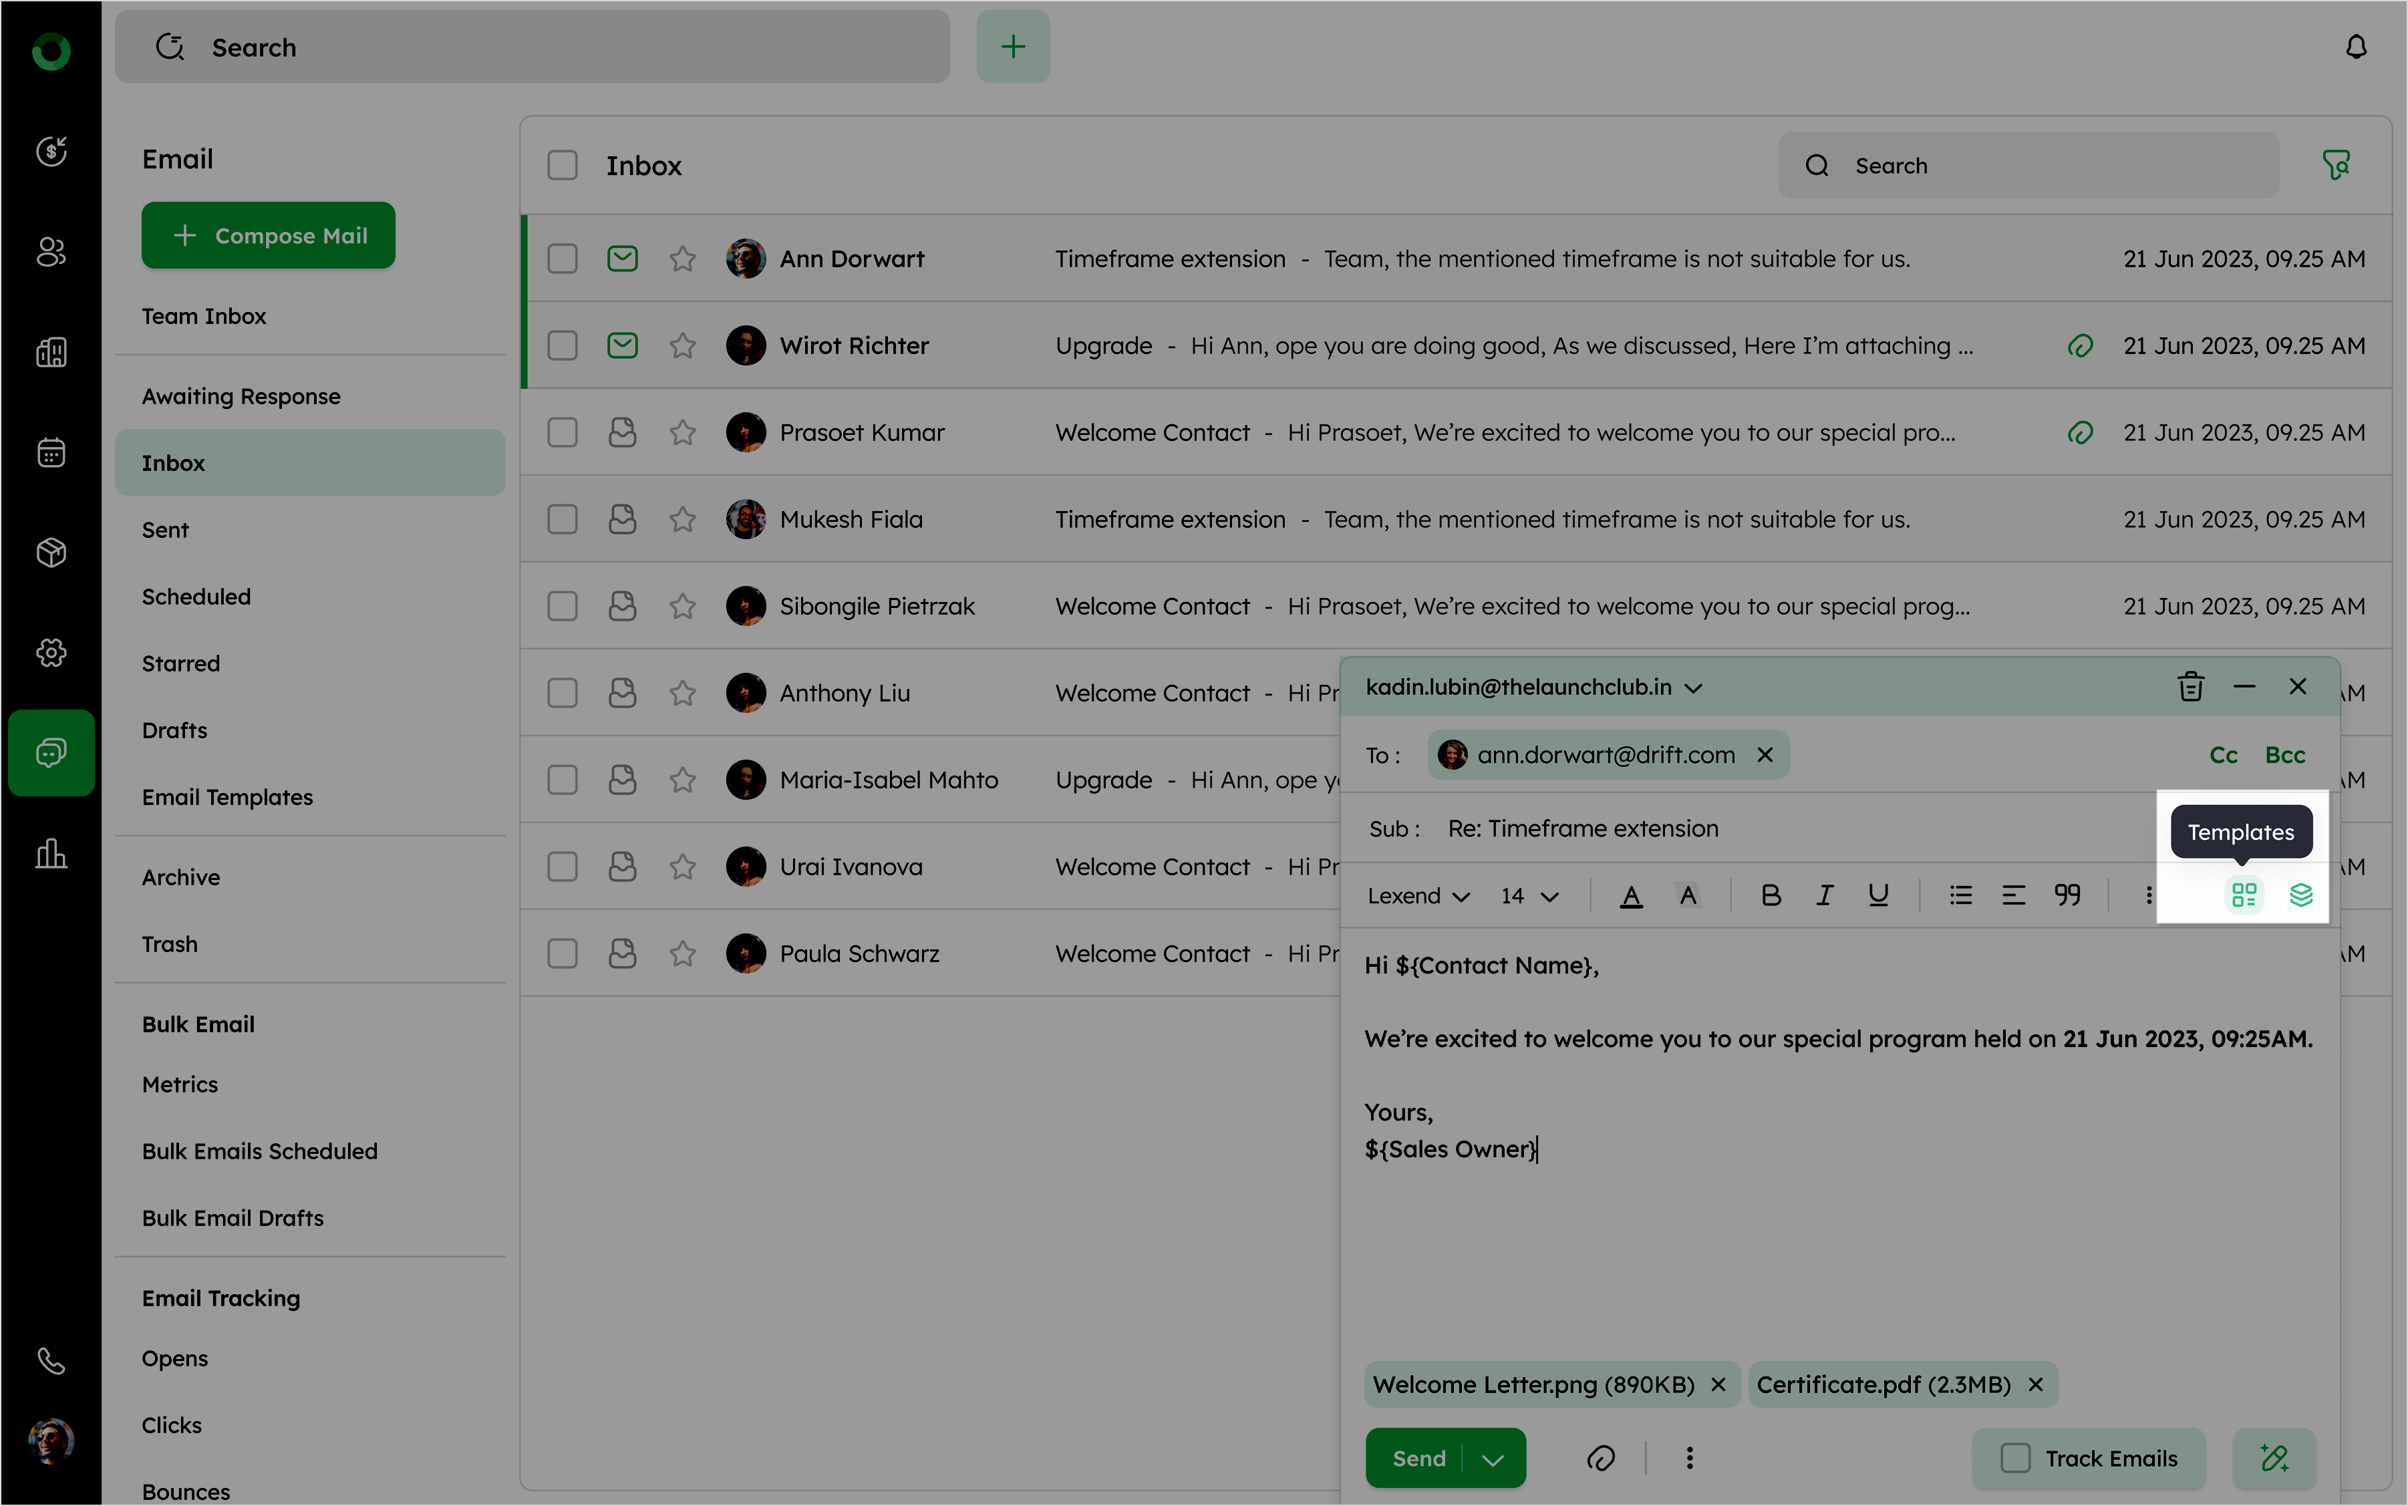Expand the sender address kadin.lubin dropdown
2408x1506 pixels.
point(1693,688)
